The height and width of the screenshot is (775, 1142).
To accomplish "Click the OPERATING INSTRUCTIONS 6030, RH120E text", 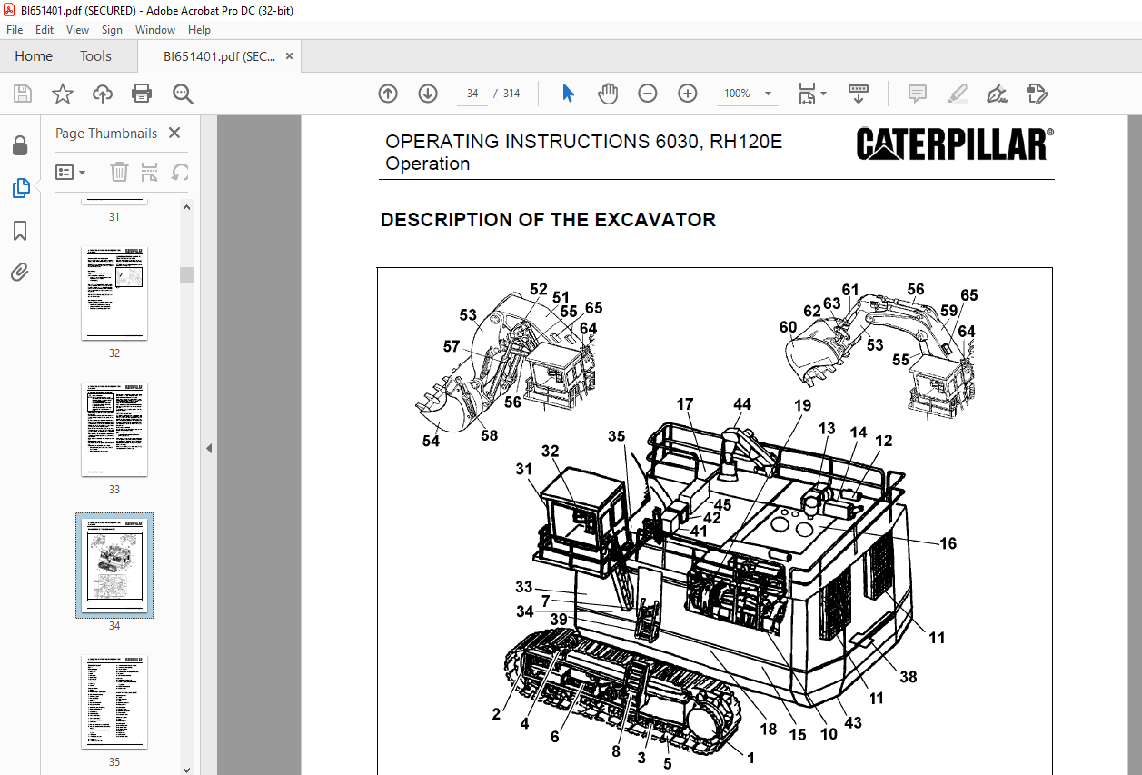I will (x=583, y=142).
